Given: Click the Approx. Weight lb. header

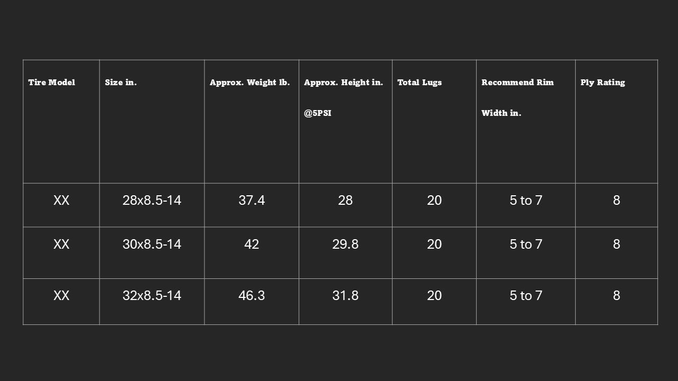Looking at the screenshot, I should (x=249, y=83).
